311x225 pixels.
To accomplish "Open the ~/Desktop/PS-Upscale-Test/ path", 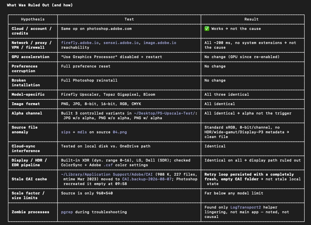I will [165, 113].
